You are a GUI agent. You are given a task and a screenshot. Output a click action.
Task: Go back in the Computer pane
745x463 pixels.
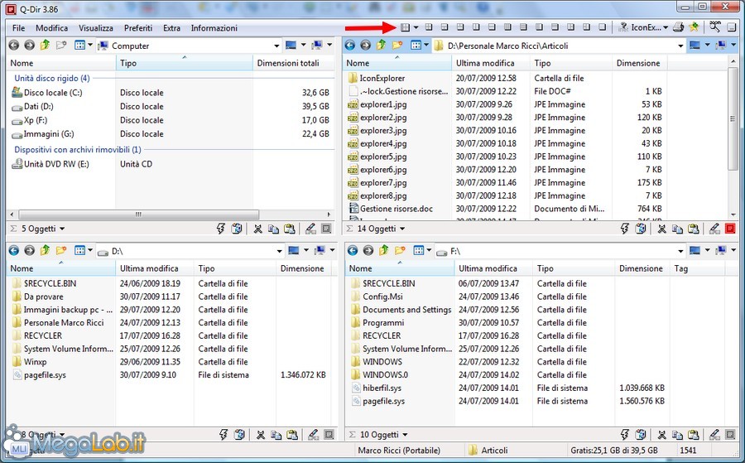coord(14,46)
